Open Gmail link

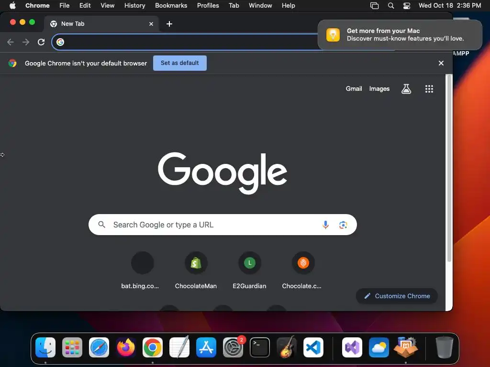tap(354, 88)
